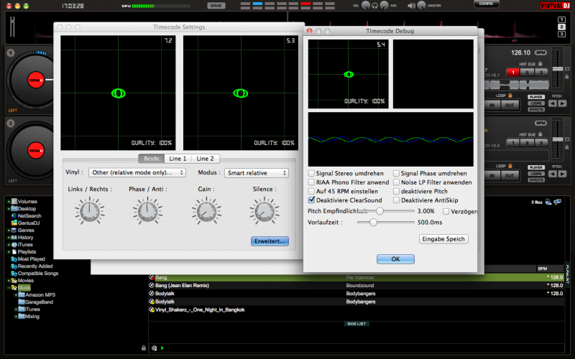Expand the Desktop tree node
Viewport: 575px width, 359px height.
pyautogui.click(x=8, y=208)
